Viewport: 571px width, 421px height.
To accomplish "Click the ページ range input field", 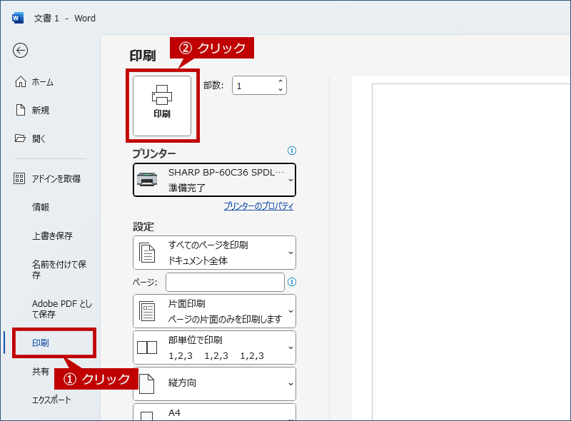I will 225,282.
